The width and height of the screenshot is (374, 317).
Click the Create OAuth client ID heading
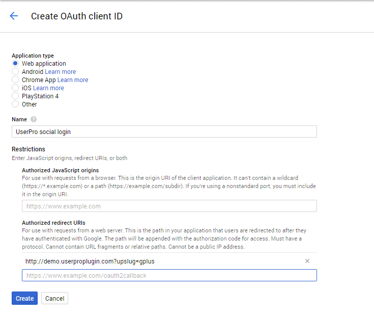77,16
